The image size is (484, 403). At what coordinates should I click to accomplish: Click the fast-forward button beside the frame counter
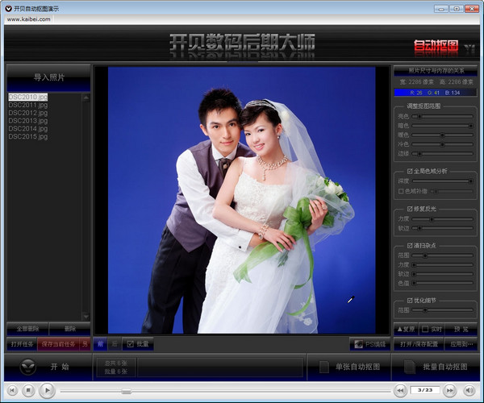pos(449,390)
